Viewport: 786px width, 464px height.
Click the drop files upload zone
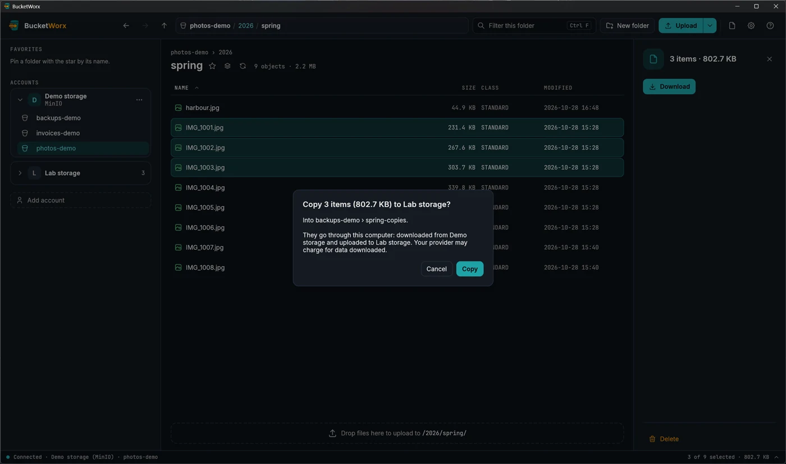pyautogui.click(x=397, y=433)
